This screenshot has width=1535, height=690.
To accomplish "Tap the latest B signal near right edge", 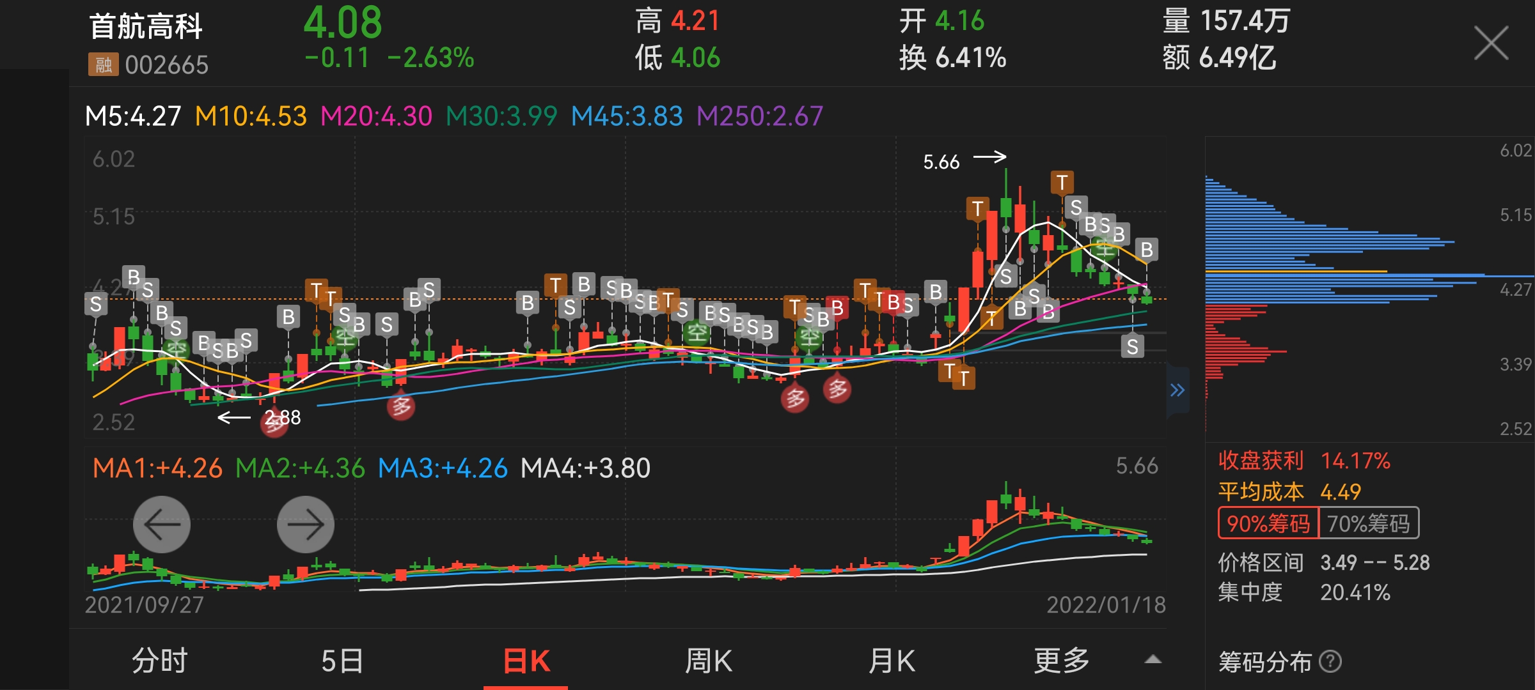I will click(1147, 250).
